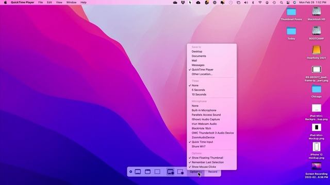
Task: Choose ZoomAudioDevice microphone
Action: point(212,137)
